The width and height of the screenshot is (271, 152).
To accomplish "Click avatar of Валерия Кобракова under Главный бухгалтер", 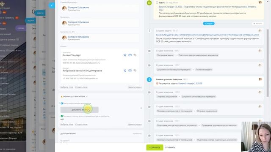I will pos(64,8).
